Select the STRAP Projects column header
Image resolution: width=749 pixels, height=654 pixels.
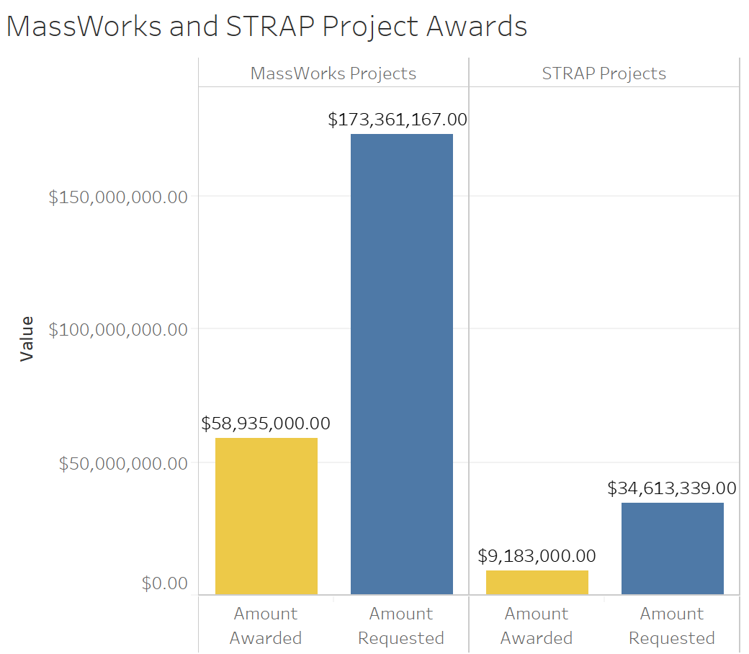pos(604,73)
